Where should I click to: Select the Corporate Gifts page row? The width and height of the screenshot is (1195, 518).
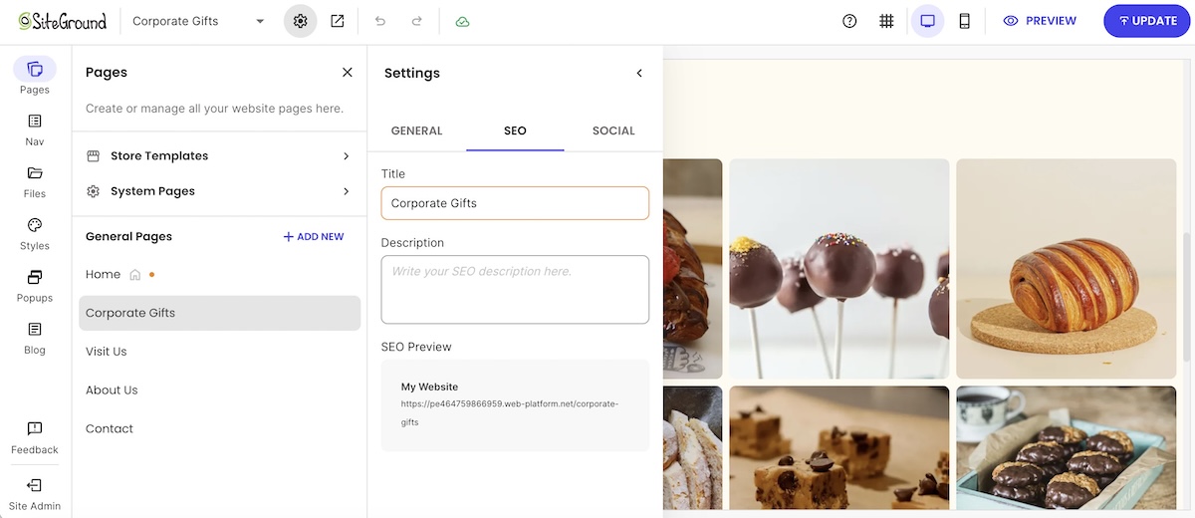click(x=220, y=313)
